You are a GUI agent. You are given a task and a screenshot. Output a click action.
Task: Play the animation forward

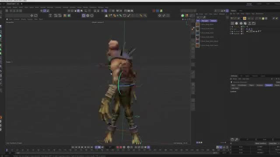coord(82,147)
